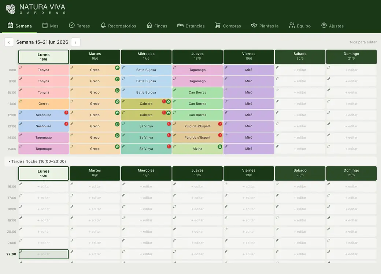This screenshot has height=274, width=381.
Task: Click the green basket badge on Jueves 15:00 Alzina
Action: (220, 147)
